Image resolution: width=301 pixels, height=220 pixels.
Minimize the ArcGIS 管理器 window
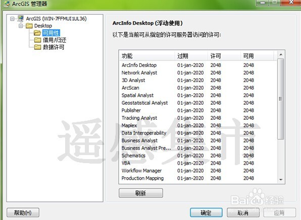[x=263, y=3]
